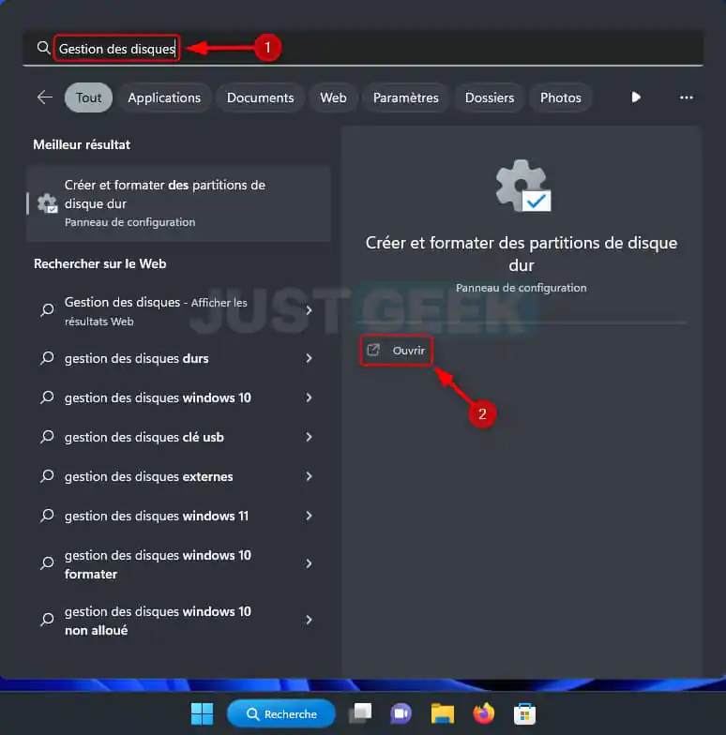This screenshot has width=726, height=735.
Task: Expand chevron for 'windows 10 non alloué' suggestion
Action: click(x=309, y=620)
